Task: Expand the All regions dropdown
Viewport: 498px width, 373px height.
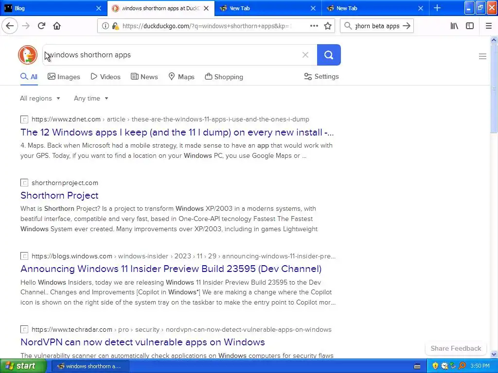Action: coord(40,98)
